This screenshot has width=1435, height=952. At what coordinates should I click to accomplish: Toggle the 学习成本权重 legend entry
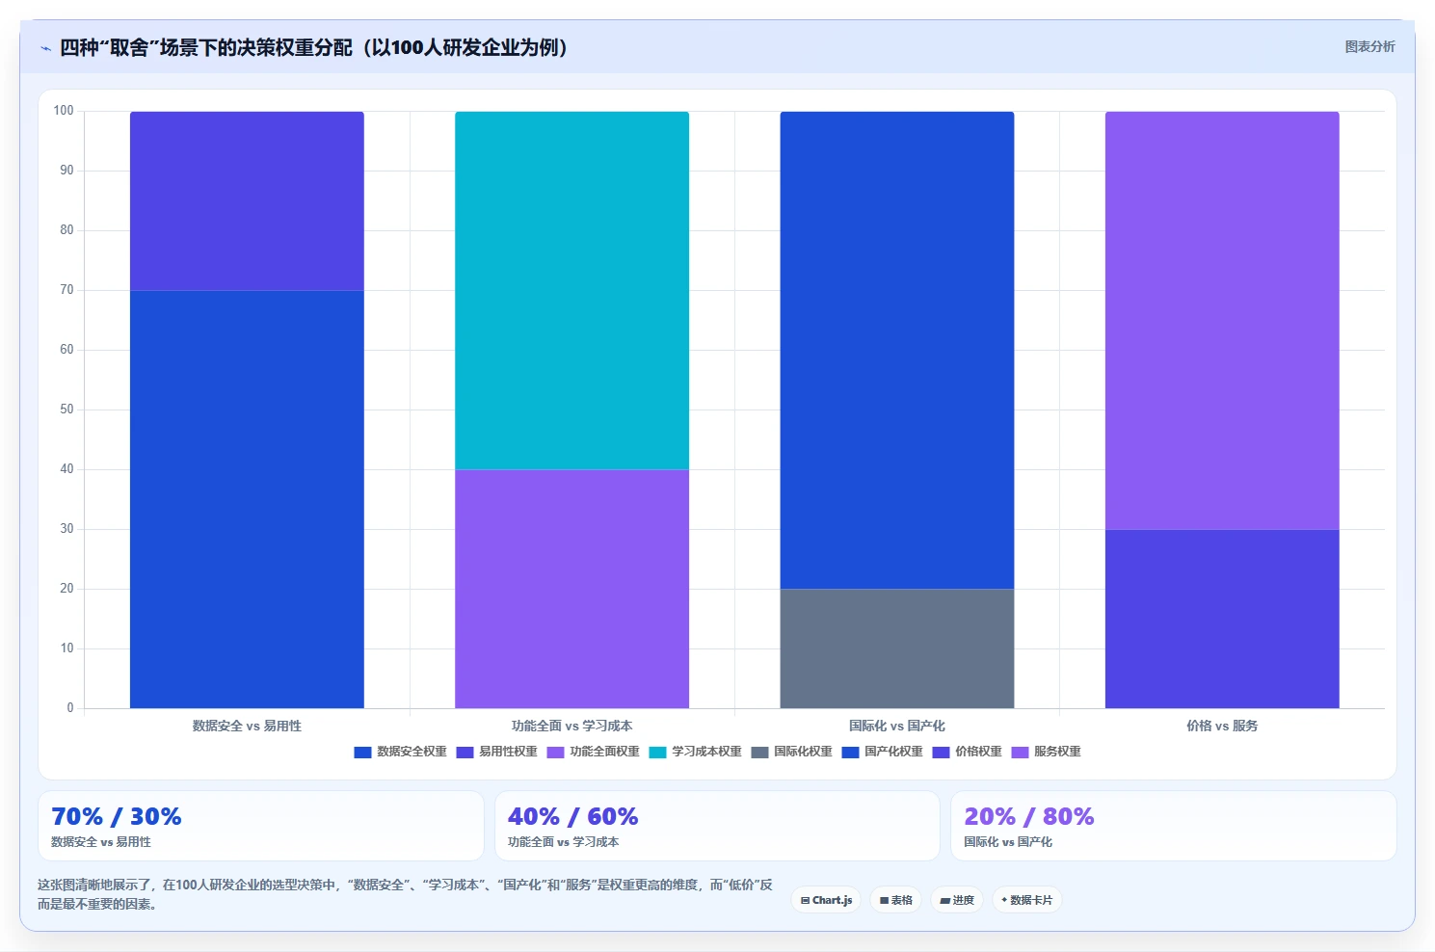[x=695, y=752]
